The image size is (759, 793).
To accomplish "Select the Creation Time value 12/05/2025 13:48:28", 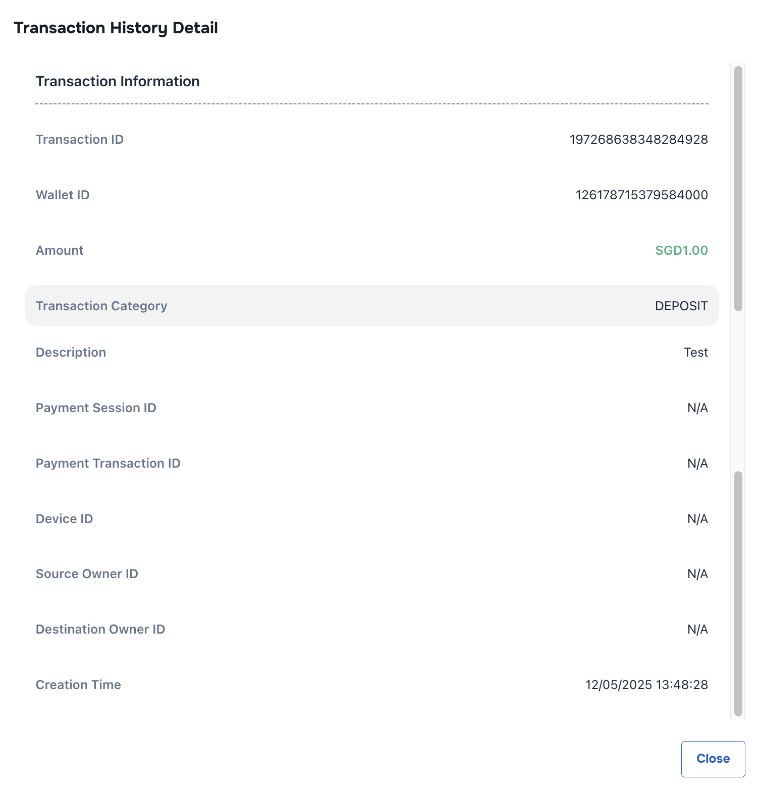I will (x=646, y=685).
